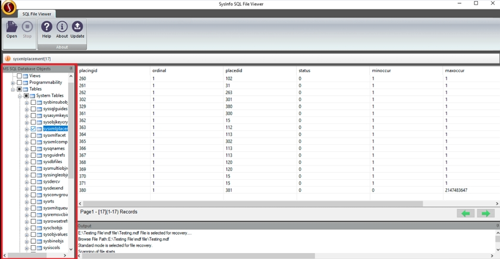
Task: Click the cell with value 2147483647
Action: 456,191
